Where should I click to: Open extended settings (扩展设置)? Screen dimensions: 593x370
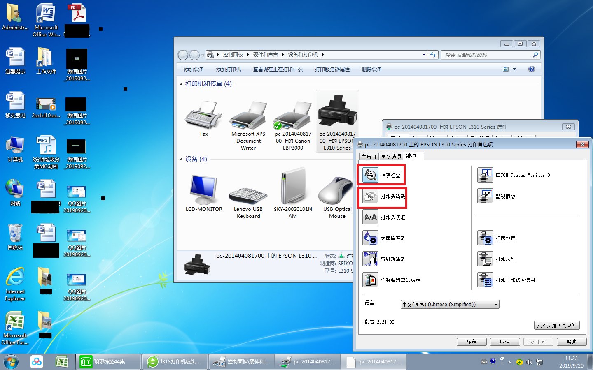(485, 238)
